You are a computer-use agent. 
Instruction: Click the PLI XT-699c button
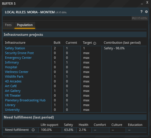click(140, 18)
